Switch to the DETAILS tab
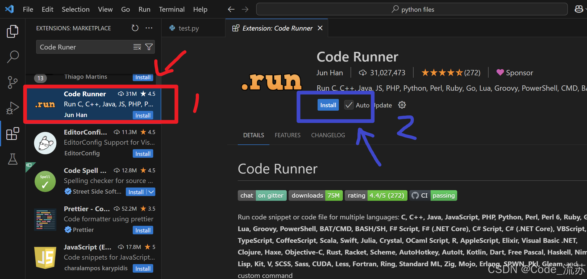Screen dimensions: 587x279 (x=253, y=135)
